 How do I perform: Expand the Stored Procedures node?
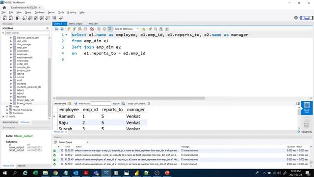[x=7, y=110]
